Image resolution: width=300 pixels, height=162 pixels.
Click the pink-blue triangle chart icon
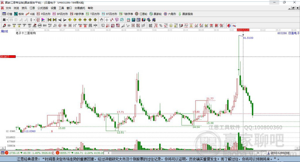coord(43,20)
